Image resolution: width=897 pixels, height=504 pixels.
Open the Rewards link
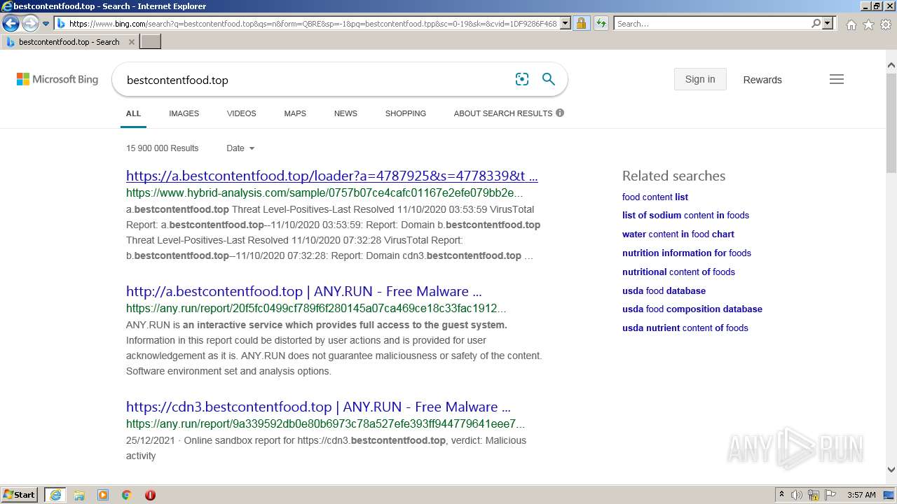pyautogui.click(x=762, y=80)
